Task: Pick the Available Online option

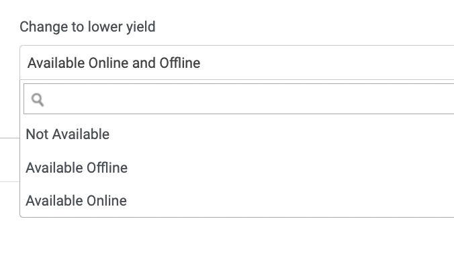Action: (237, 201)
